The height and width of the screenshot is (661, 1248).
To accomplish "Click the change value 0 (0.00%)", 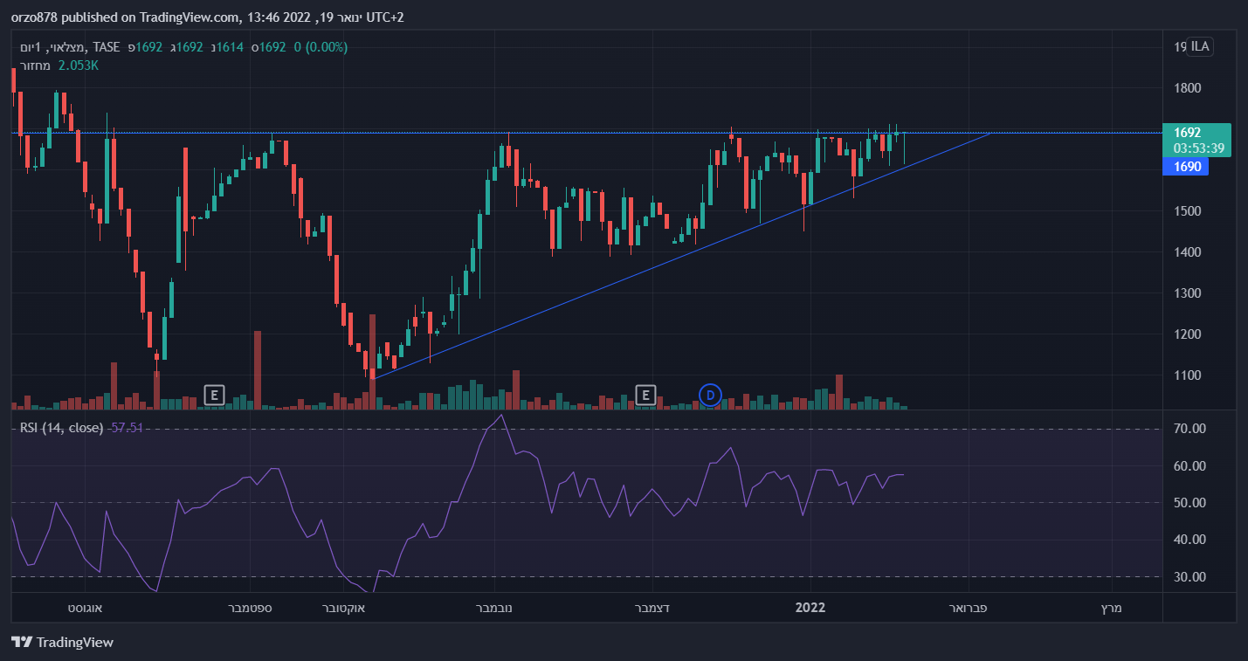I will point(321,46).
